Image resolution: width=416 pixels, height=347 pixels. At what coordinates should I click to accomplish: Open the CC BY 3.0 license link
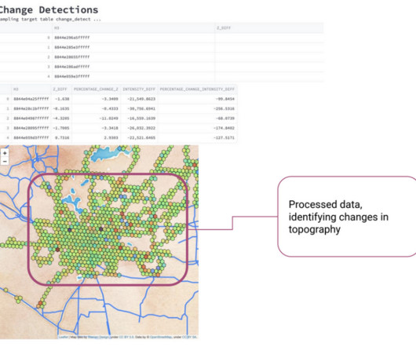point(126,337)
